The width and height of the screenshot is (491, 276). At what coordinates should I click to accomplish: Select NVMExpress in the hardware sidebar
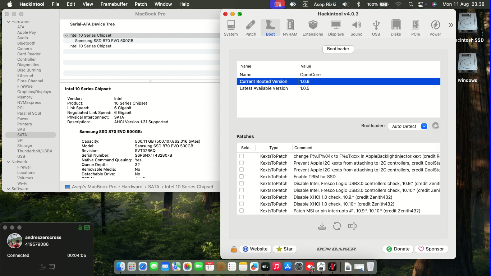click(29, 102)
